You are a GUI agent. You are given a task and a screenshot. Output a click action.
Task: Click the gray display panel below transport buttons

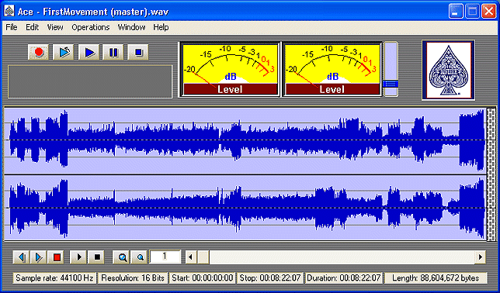click(90, 81)
